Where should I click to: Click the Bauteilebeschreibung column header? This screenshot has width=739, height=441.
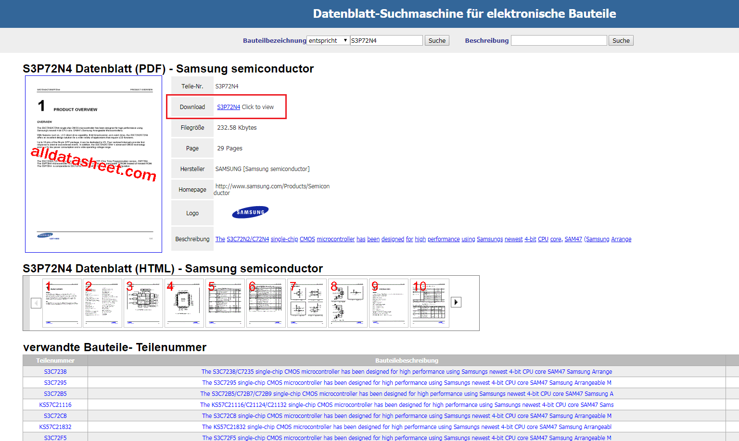(407, 360)
